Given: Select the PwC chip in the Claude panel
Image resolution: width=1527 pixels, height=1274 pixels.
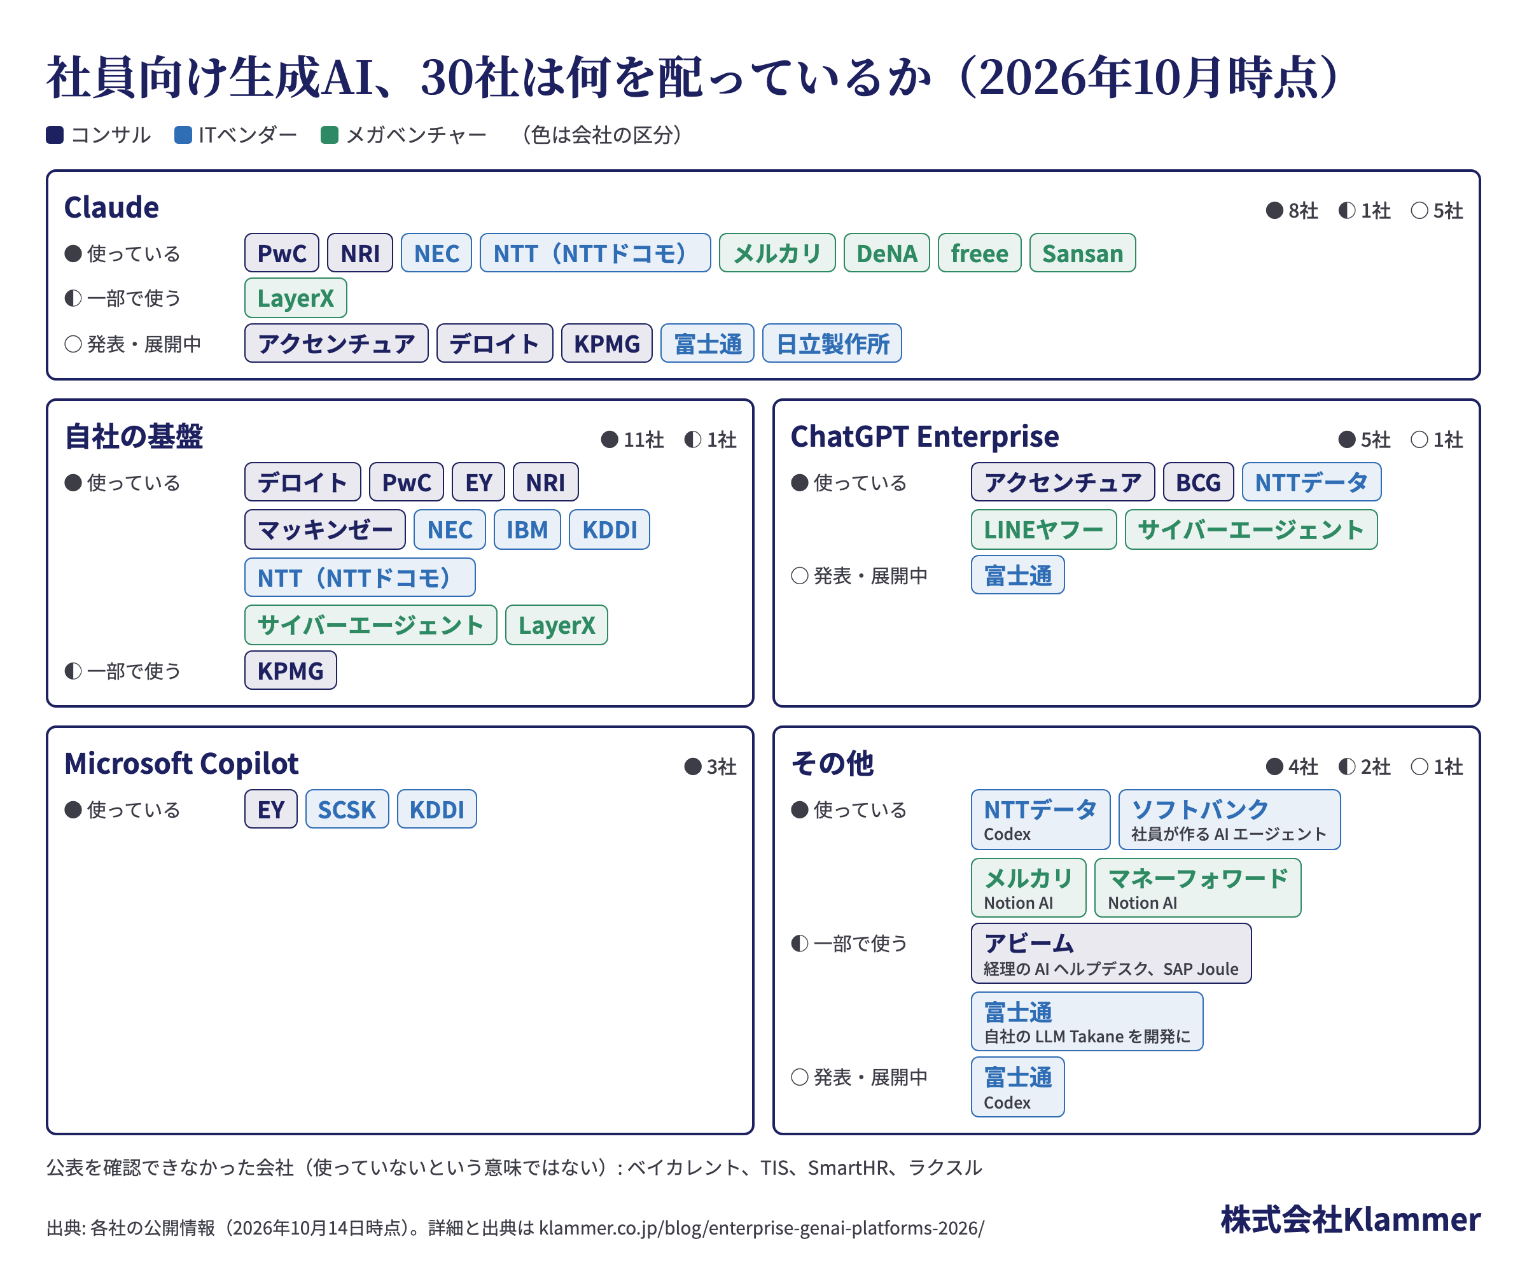Looking at the screenshot, I should coord(282,253).
